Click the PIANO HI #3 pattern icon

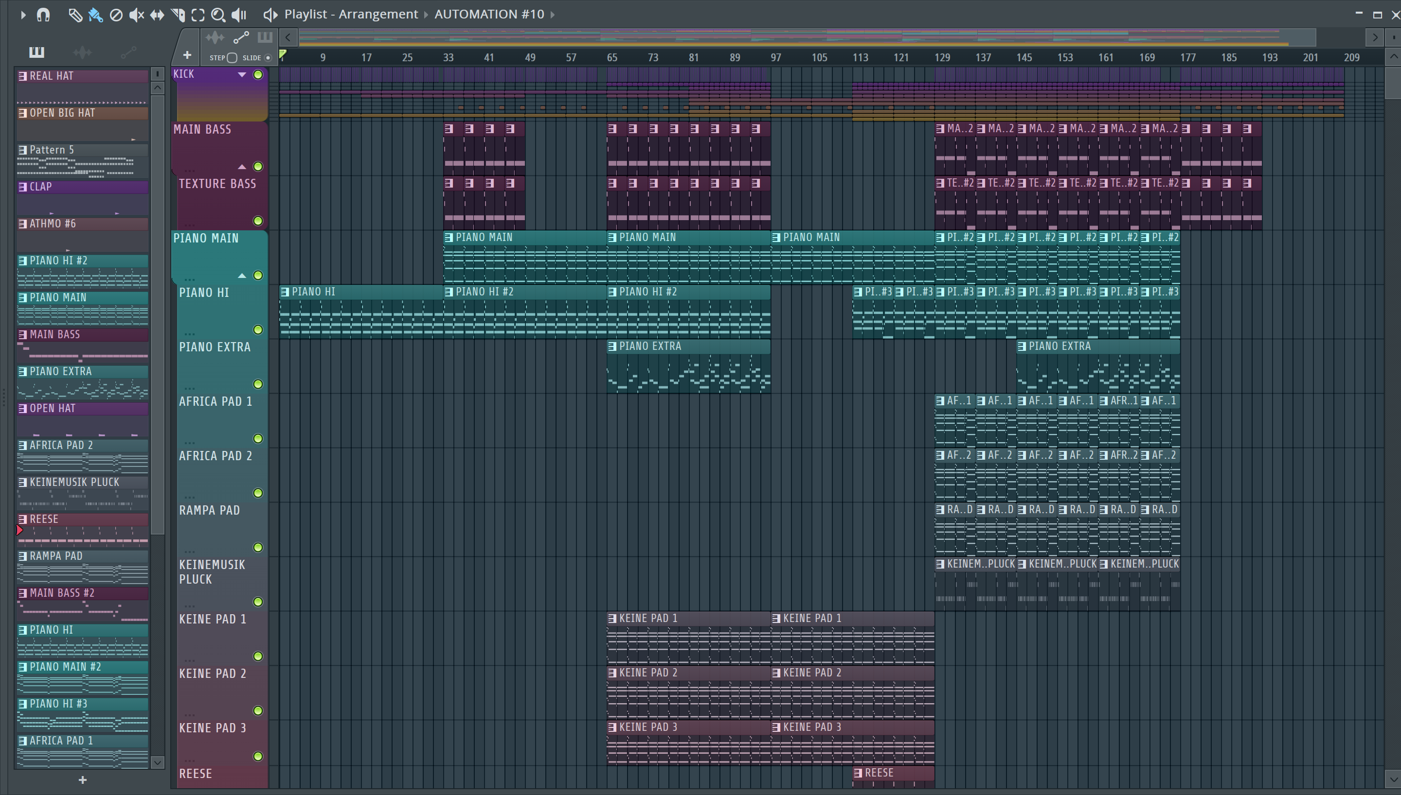click(22, 704)
